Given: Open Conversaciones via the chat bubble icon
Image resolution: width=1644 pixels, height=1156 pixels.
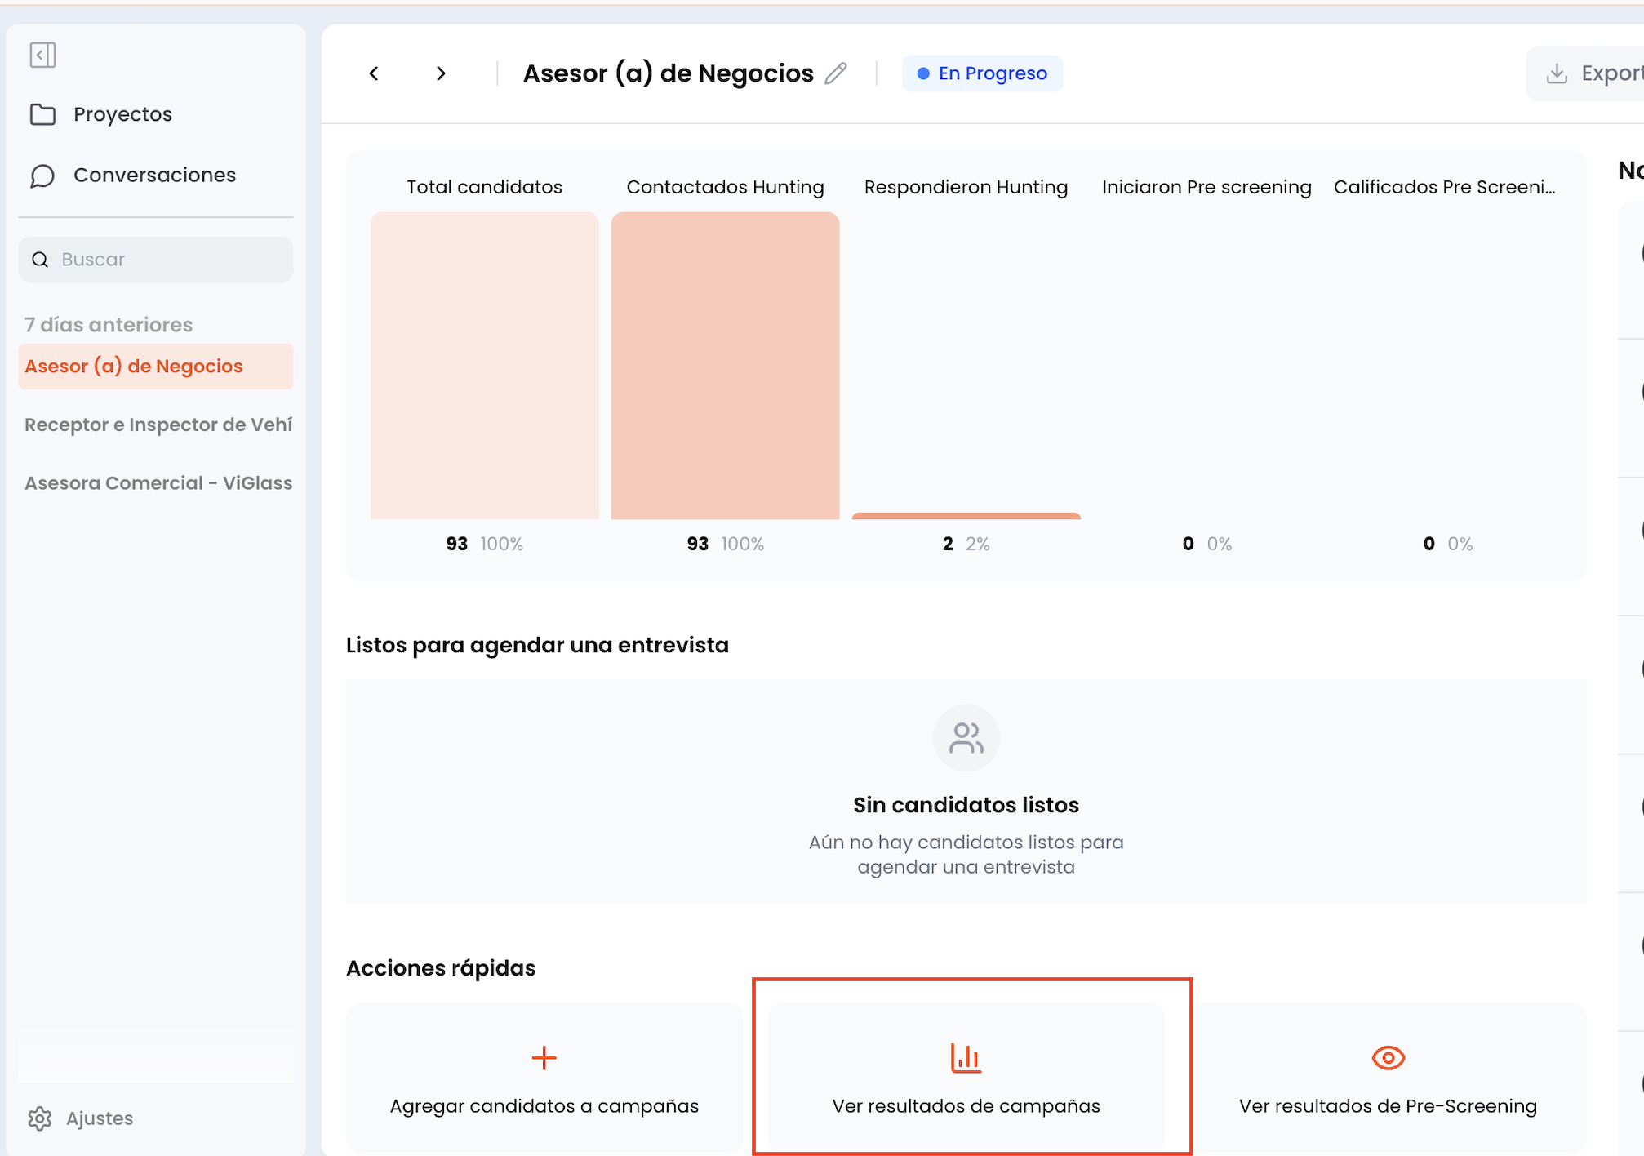Looking at the screenshot, I should (x=42, y=176).
